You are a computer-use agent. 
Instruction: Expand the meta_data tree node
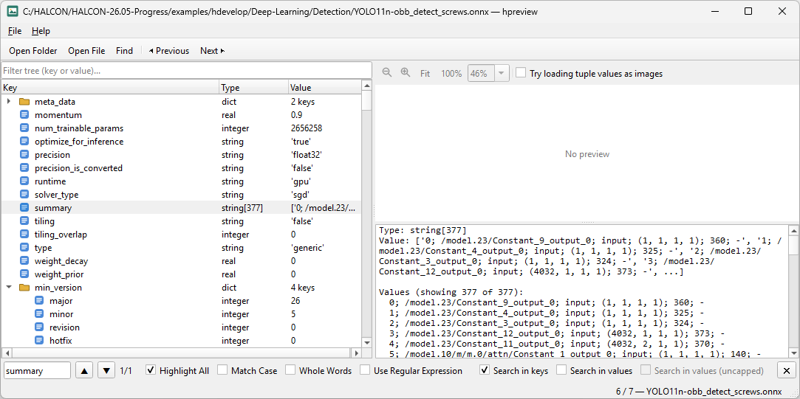(x=9, y=102)
